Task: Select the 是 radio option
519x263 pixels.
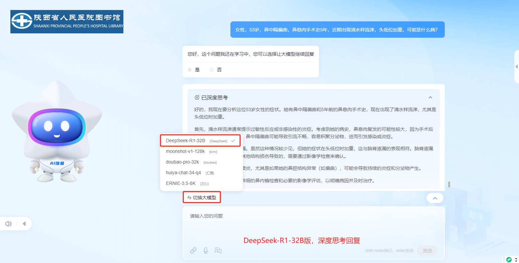Action: [190, 70]
